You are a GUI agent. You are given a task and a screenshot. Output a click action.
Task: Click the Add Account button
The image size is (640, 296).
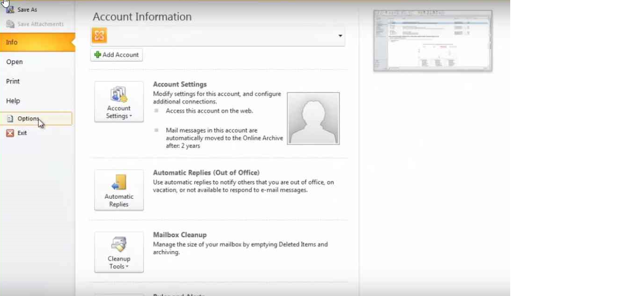click(116, 54)
